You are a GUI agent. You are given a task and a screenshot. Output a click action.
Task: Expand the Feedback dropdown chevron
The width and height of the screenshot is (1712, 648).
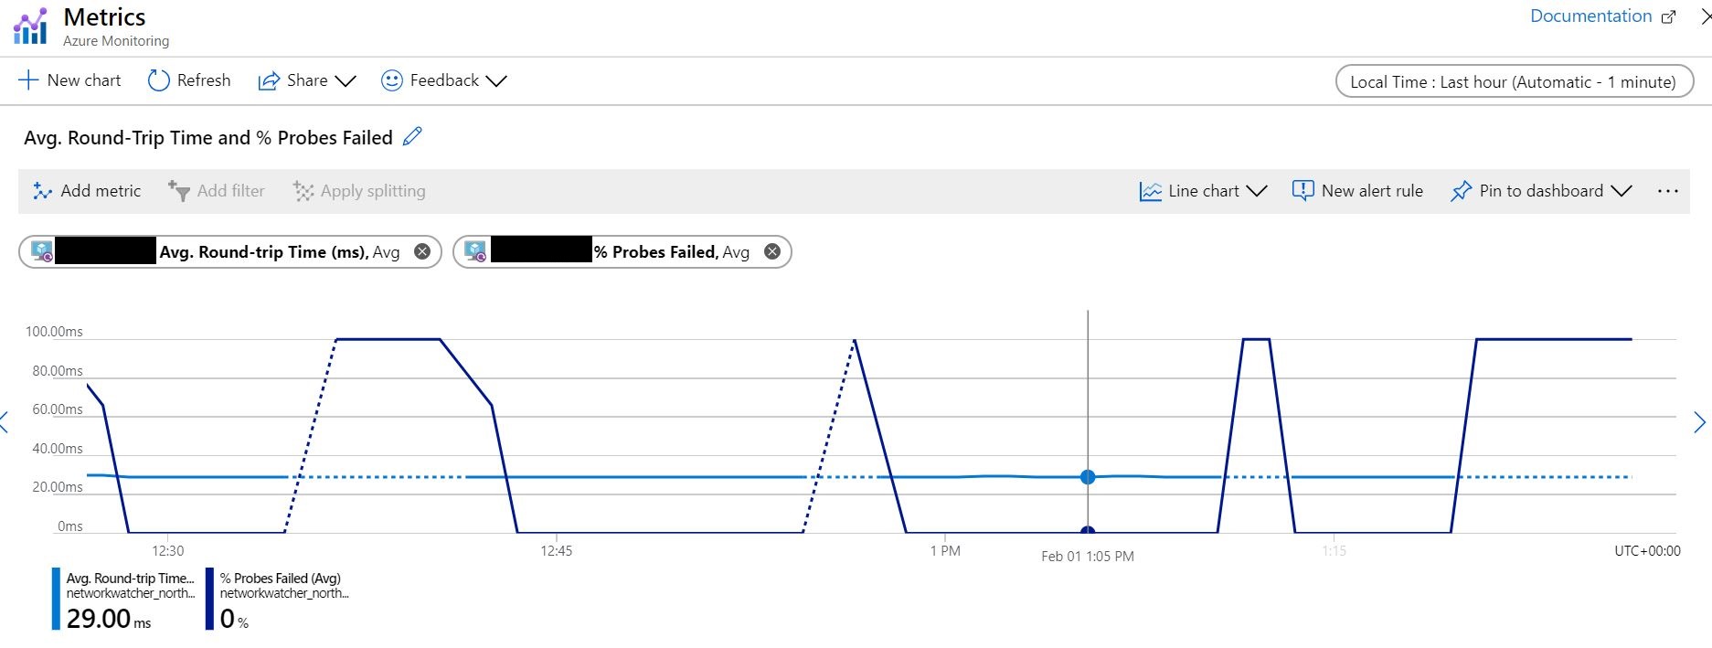coord(496,81)
